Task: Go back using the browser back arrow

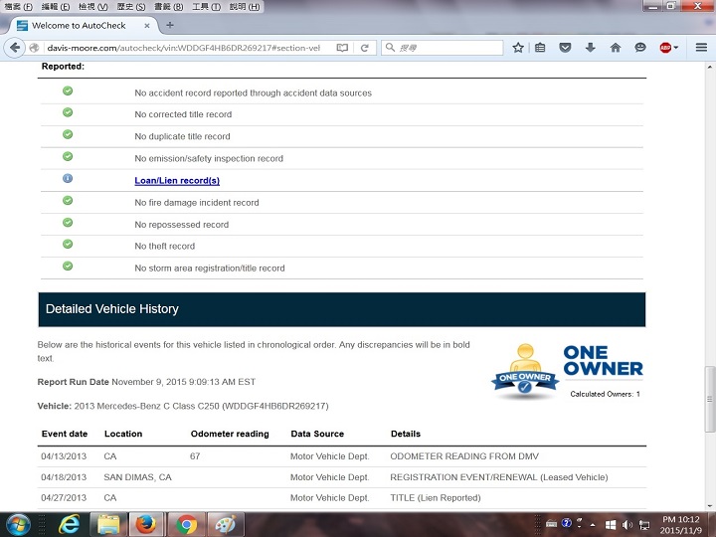Action: (x=15, y=48)
